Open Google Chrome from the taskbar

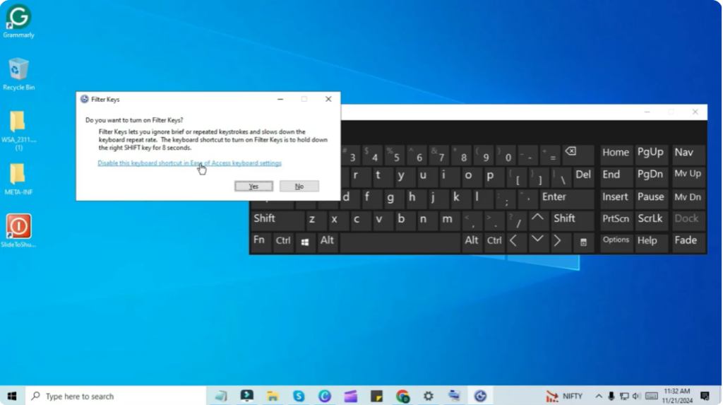coord(402,397)
